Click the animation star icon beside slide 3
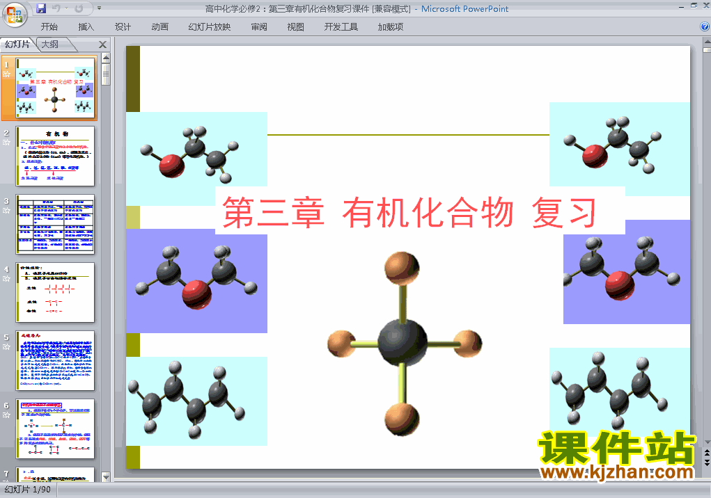Viewport: 711px width, 498px height. pyautogui.click(x=6, y=211)
